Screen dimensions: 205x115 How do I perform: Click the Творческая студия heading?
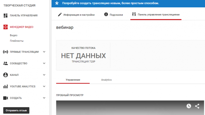tap(19, 5)
